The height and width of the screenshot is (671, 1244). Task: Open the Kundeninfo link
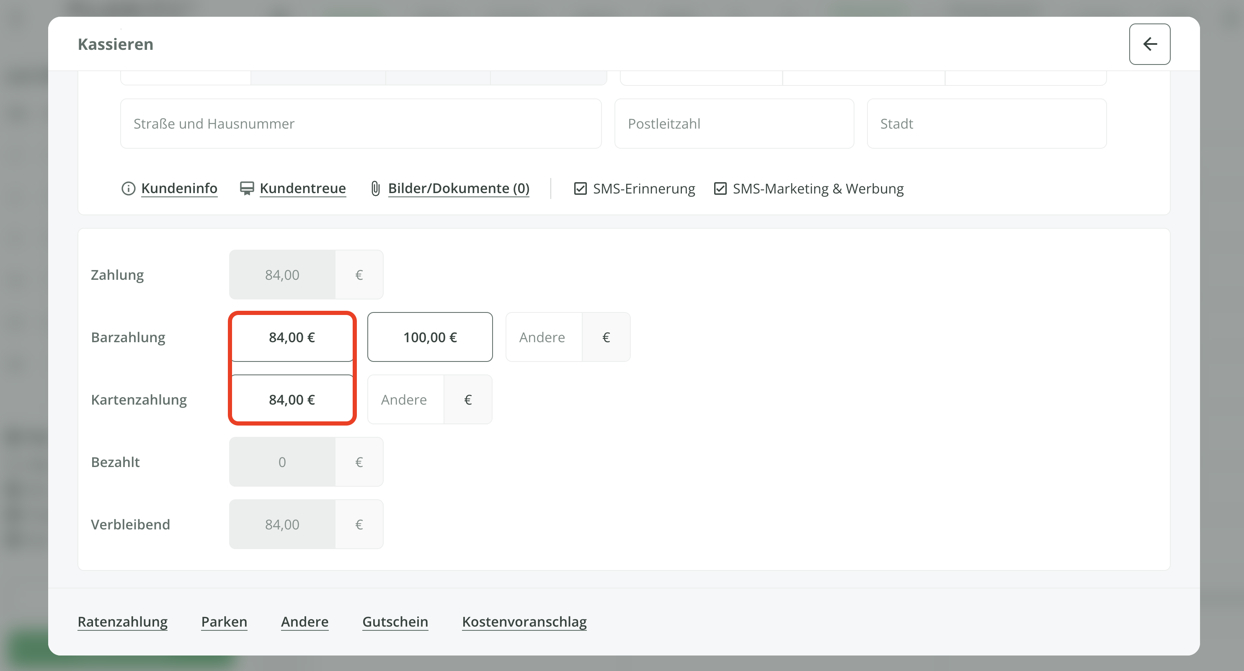tap(179, 188)
